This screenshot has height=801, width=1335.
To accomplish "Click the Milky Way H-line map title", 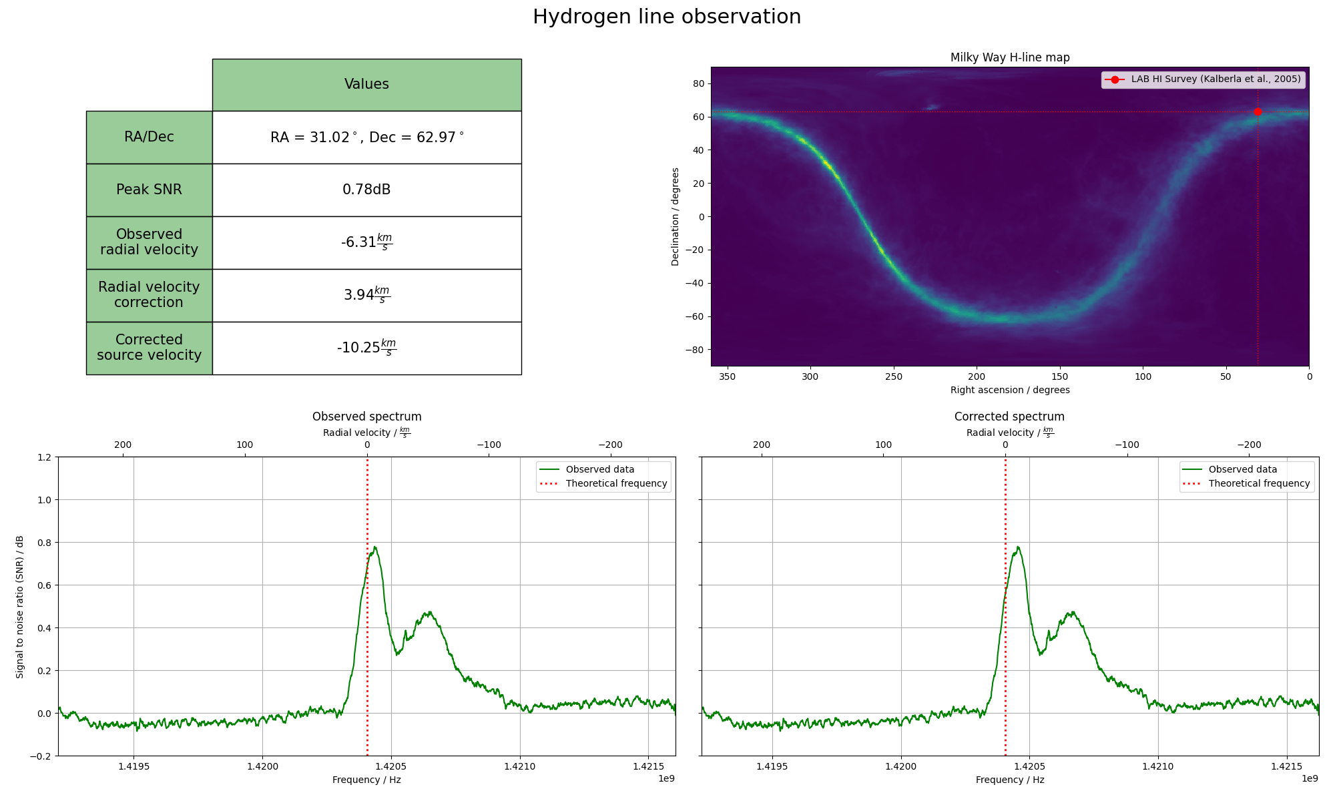I will [x=1009, y=57].
